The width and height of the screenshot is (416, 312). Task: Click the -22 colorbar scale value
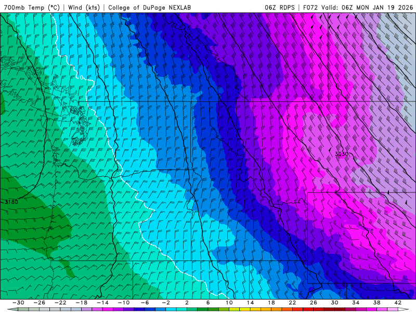pos(60,303)
